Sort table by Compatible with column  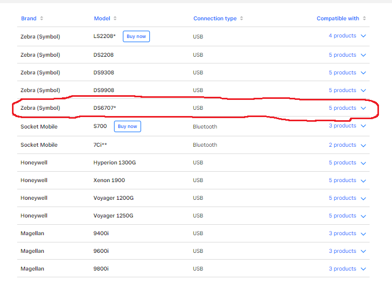[x=364, y=18]
